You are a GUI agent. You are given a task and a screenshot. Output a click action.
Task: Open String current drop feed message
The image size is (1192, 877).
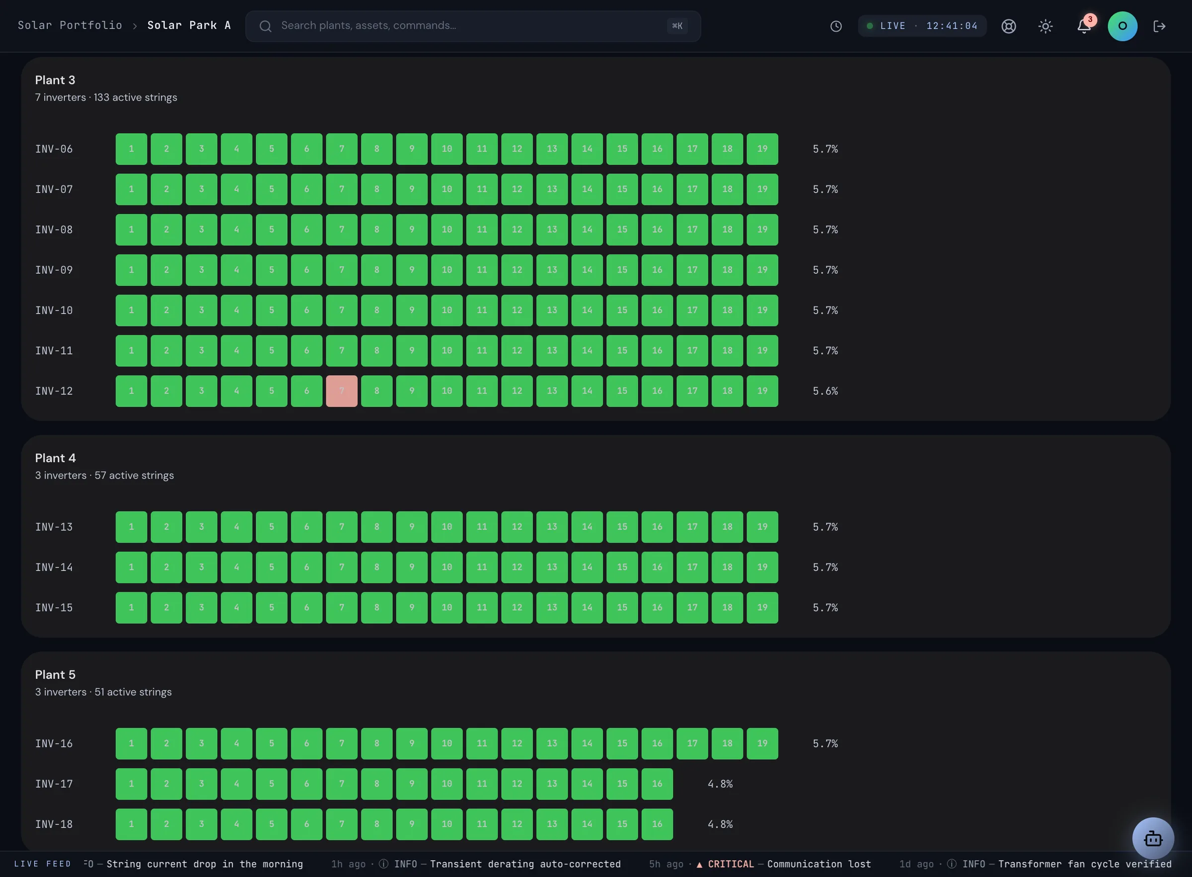205,864
